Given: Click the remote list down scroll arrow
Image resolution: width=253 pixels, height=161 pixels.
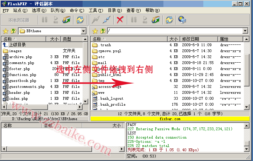Looking at the screenshot, I should click(246, 107).
